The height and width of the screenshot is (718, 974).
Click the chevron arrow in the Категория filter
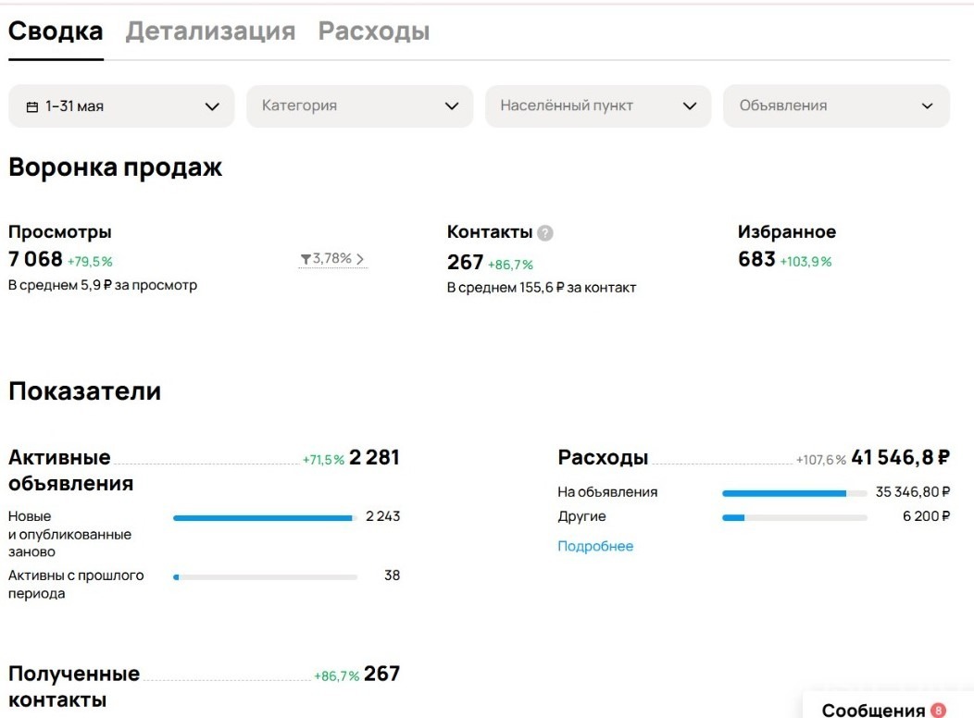[x=452, y=106]
